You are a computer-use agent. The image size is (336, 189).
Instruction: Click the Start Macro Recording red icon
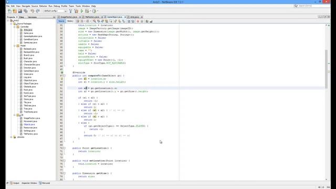tap(138, 21)
